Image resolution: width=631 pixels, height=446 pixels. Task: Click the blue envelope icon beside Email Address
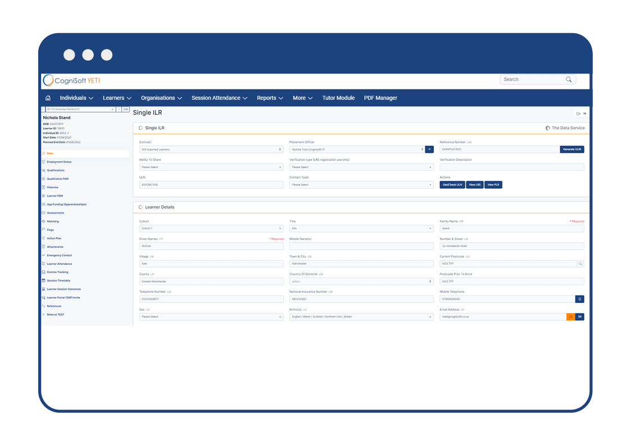click(579, 317)
